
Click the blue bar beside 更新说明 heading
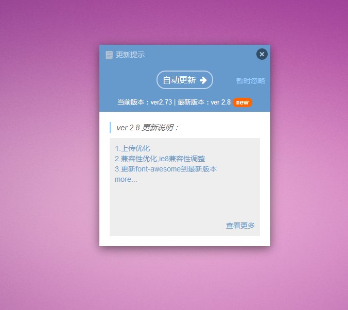pos(111,128)
